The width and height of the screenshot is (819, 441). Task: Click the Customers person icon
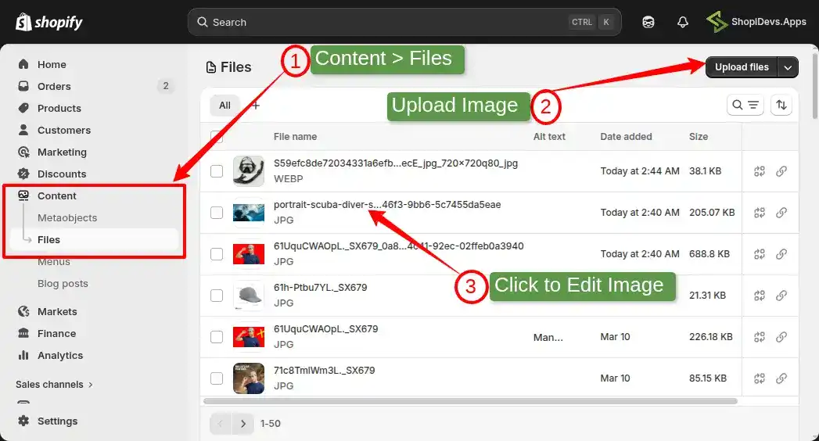tap(23, 130)
